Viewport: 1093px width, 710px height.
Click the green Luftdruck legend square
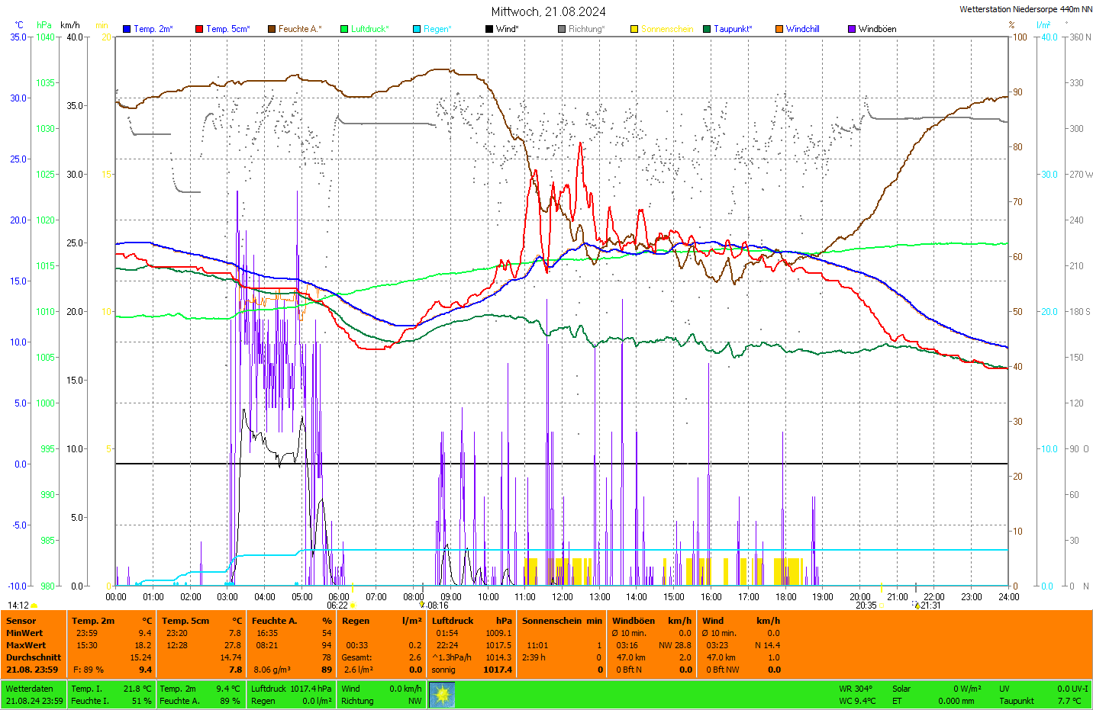pyautogui.click(x=344, y=29)
